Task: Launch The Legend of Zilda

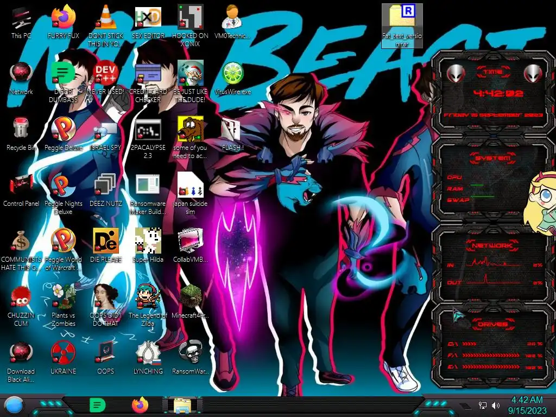Action: (148, 306)
